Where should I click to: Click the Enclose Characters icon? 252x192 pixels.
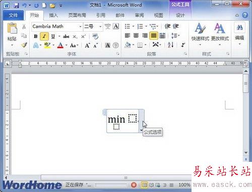115,45
